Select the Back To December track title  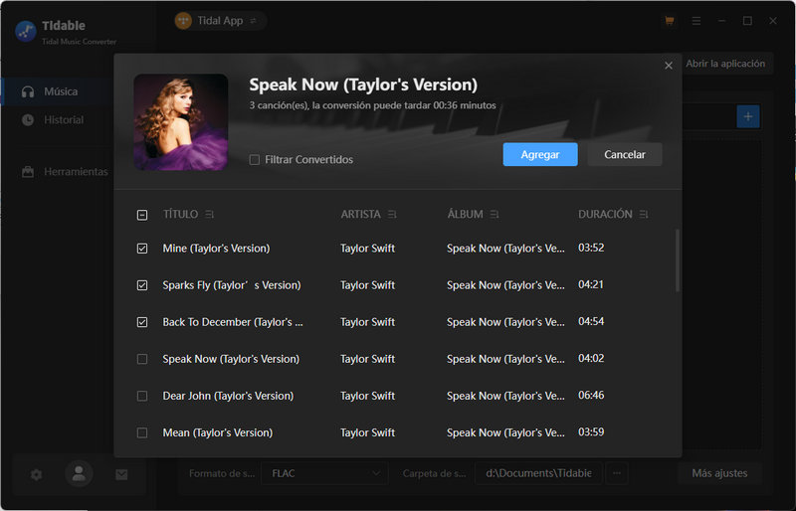pyautogui.click(x=233, y=322)
